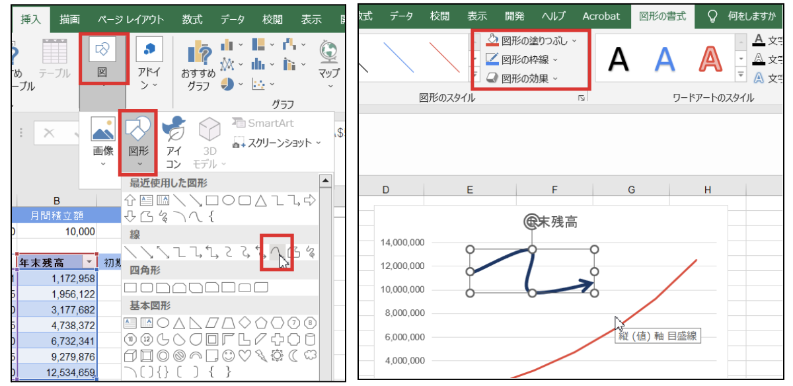Select the cube shape in 基本図形
793x386 pixels.
pos(130,356)
